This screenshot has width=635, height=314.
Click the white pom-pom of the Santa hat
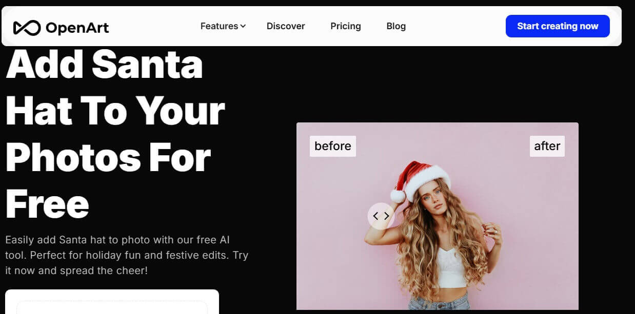pos(398,196)
